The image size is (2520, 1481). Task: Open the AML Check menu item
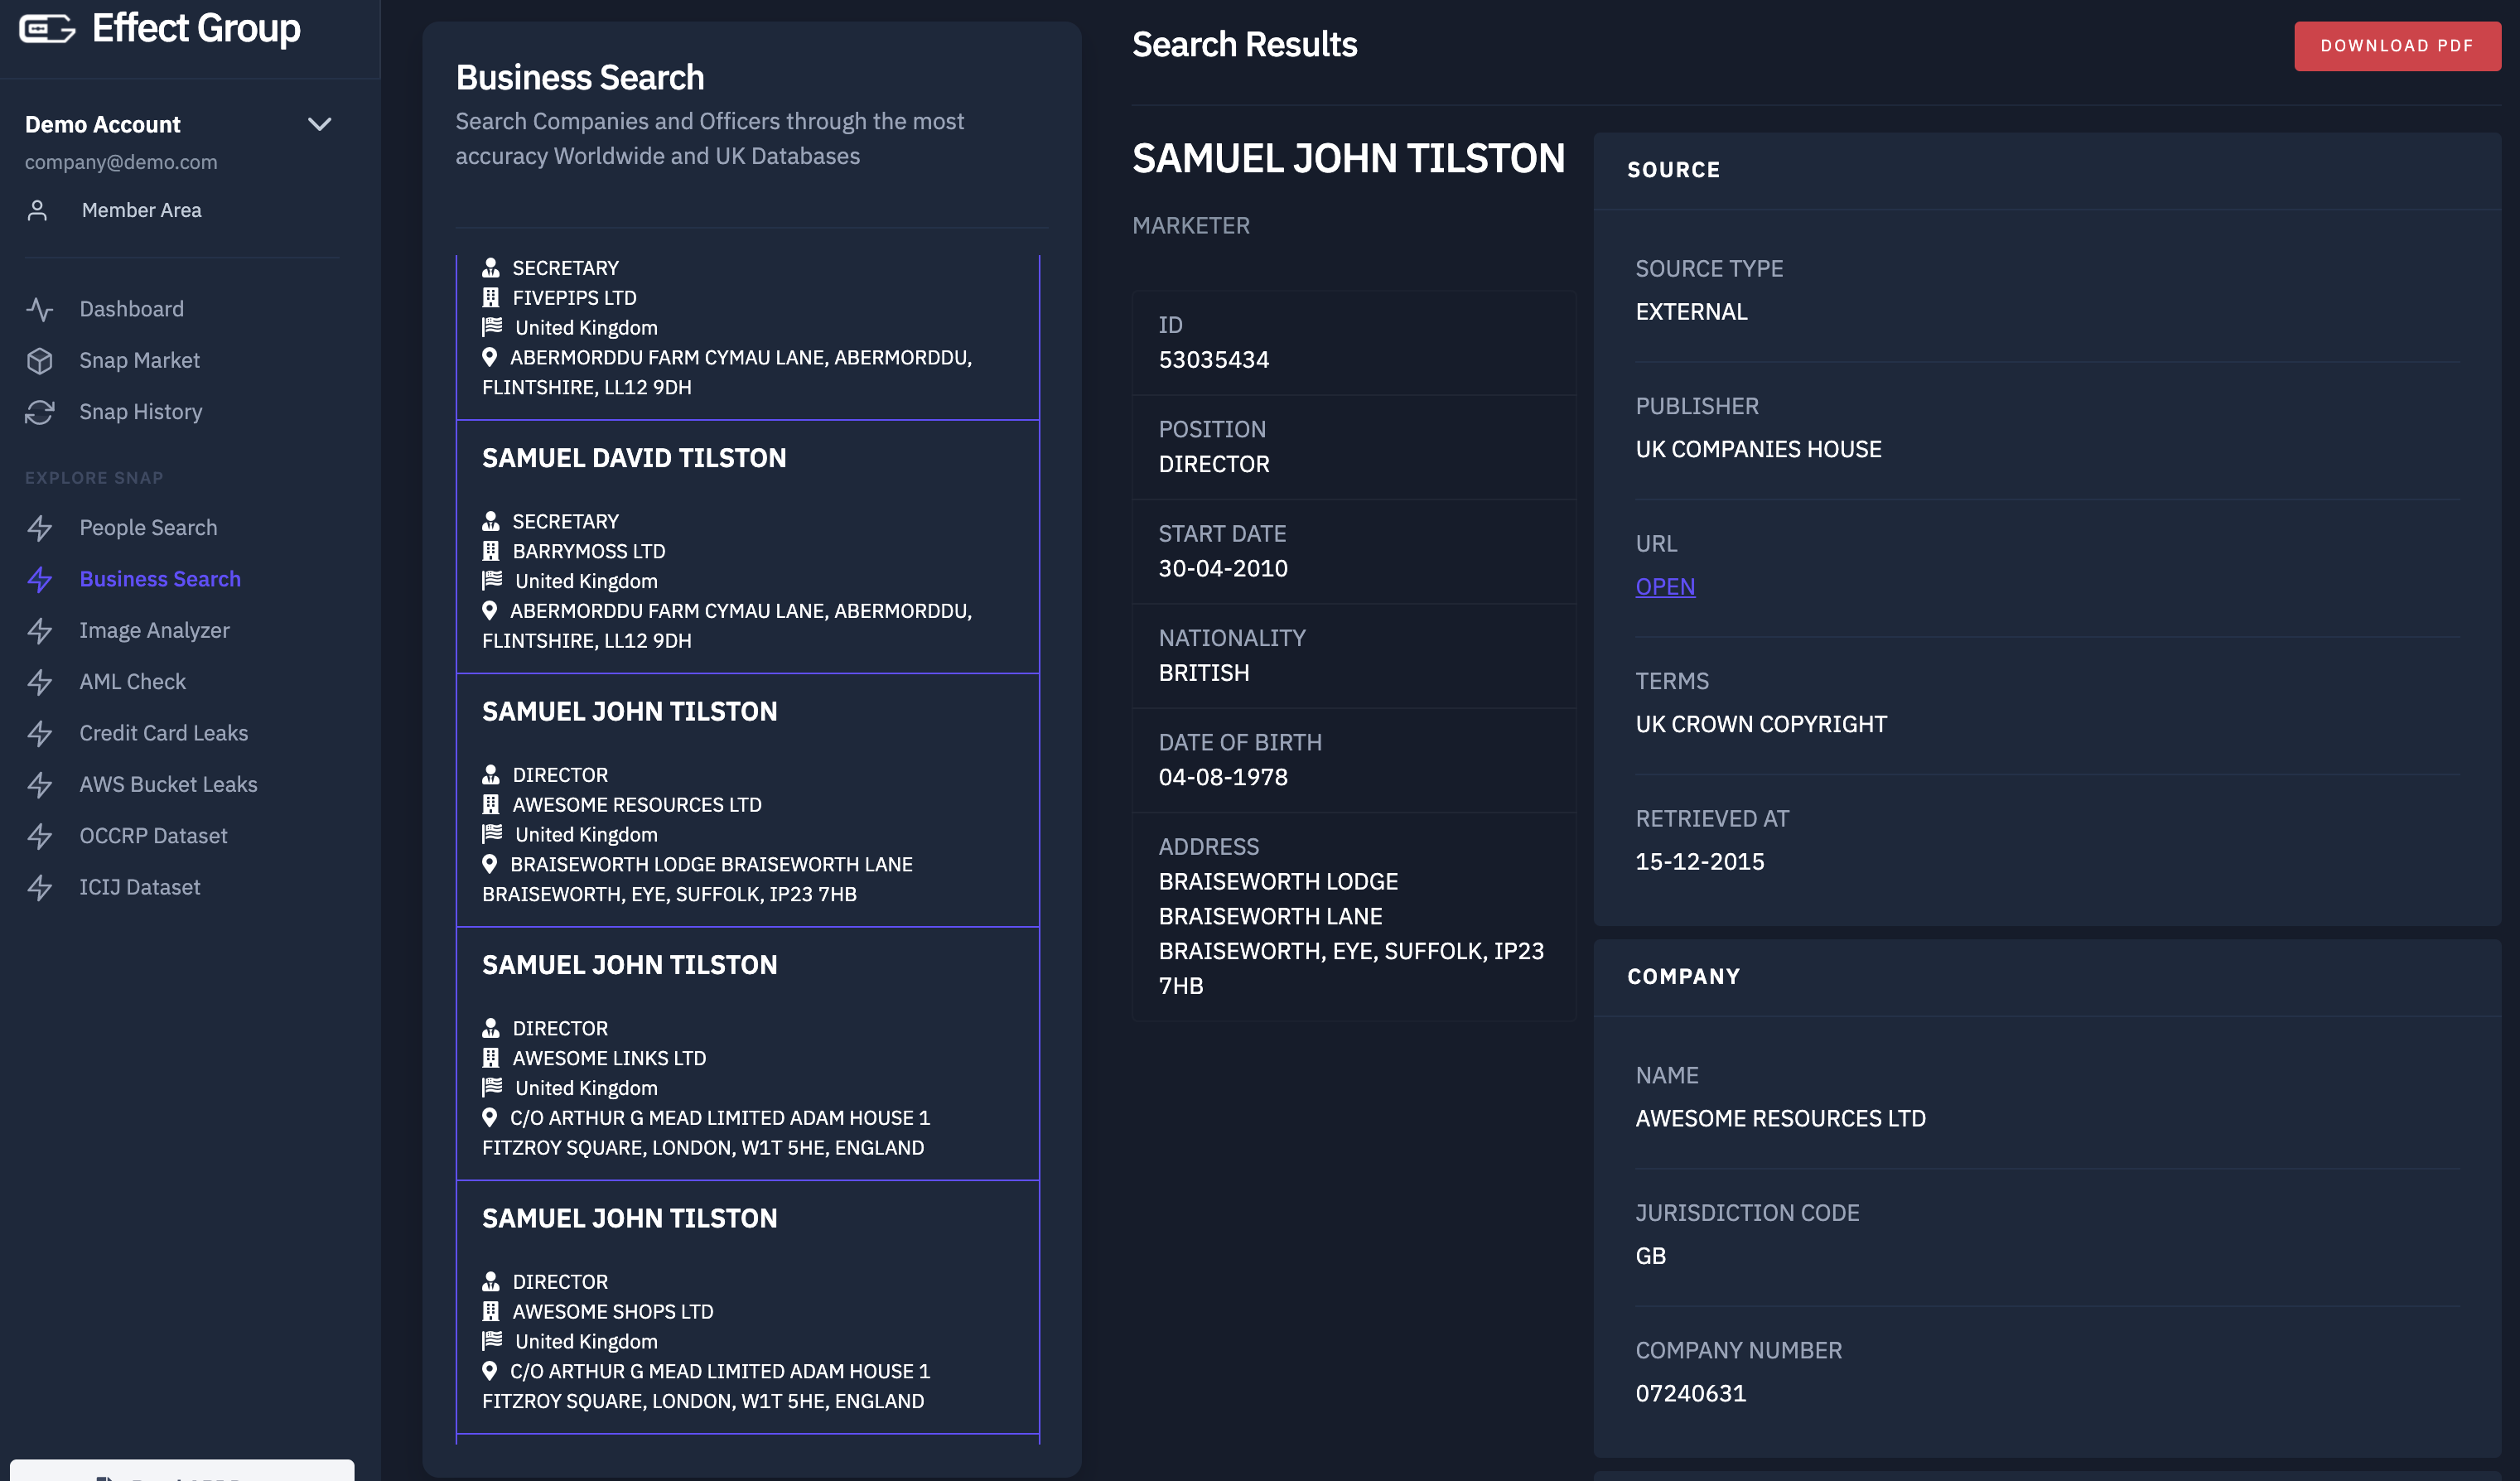pyautogui.click(x=132, y=682)
